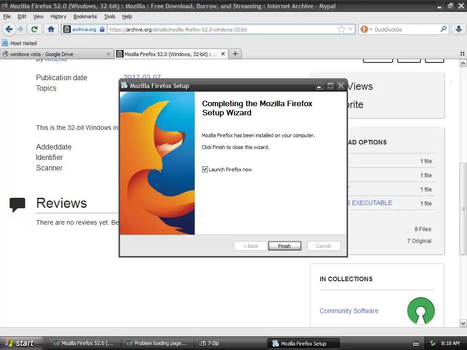Screen dimensions: 467x350
Task: Click in the URL address field
Action: point(222,29)
